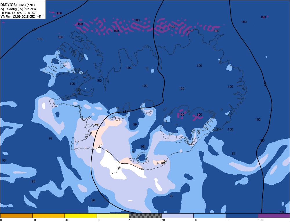Click the "og Rakastig (%) í 925hPa" line
The height and width of the screenshot is (222, 290).
tap(18, 9)
